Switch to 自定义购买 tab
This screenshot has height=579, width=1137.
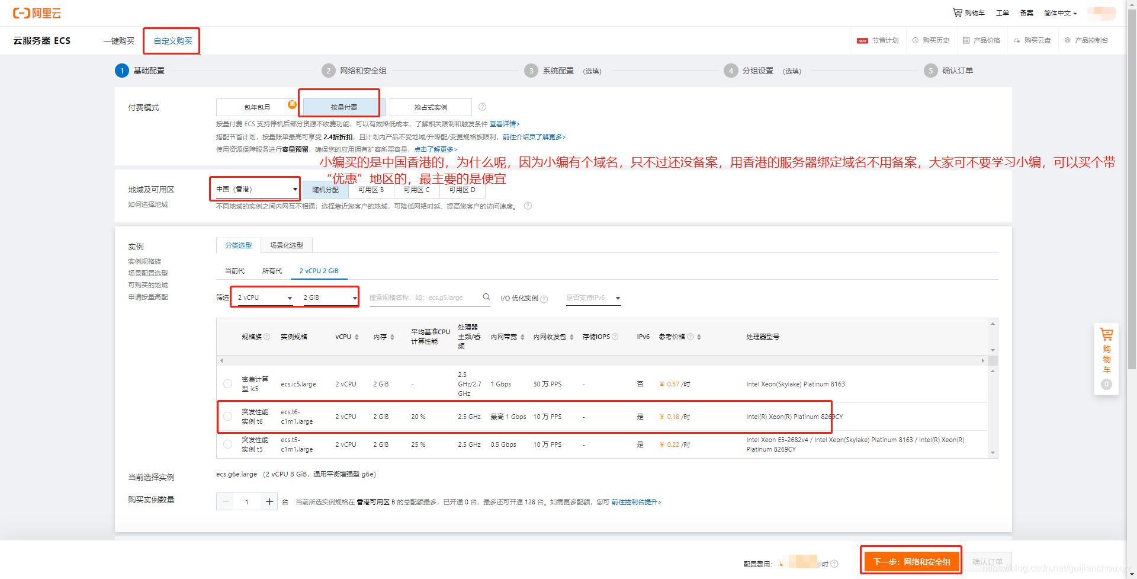(173, 41)
